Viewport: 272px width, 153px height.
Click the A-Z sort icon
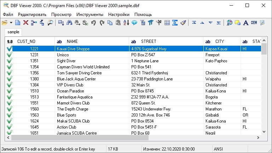(126, 23)
